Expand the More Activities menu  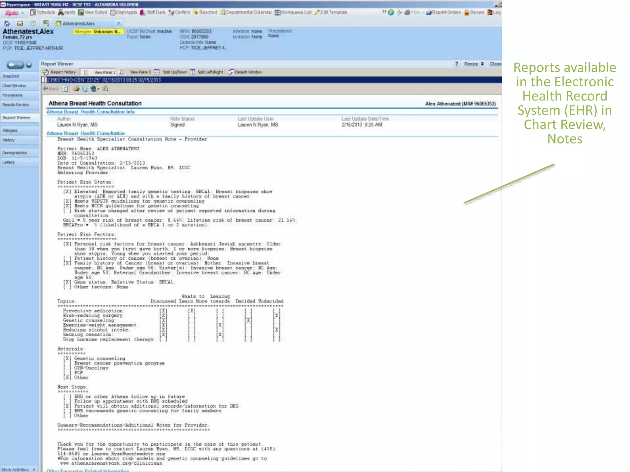(18, 469)
